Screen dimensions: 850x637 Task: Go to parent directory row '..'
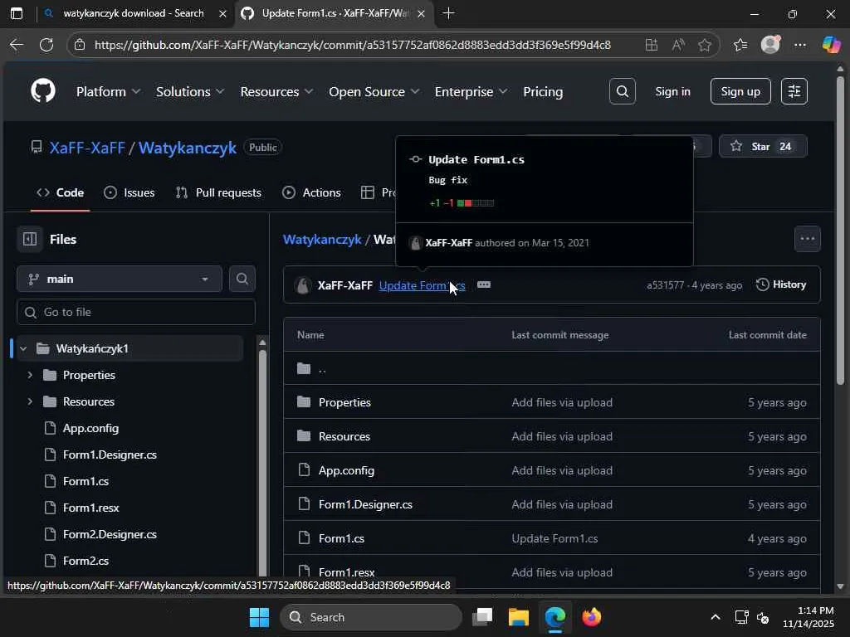(x=552, y=368)
